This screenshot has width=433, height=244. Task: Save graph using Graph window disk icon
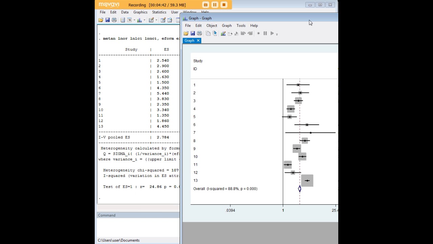coord(192,33)
